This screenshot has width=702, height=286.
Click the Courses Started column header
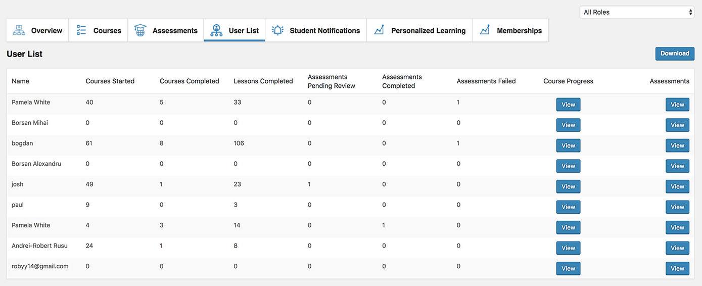coord(110,81)
